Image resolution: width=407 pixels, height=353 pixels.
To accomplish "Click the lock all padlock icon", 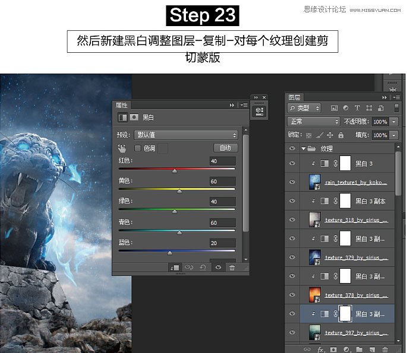I will coord(342,135).
